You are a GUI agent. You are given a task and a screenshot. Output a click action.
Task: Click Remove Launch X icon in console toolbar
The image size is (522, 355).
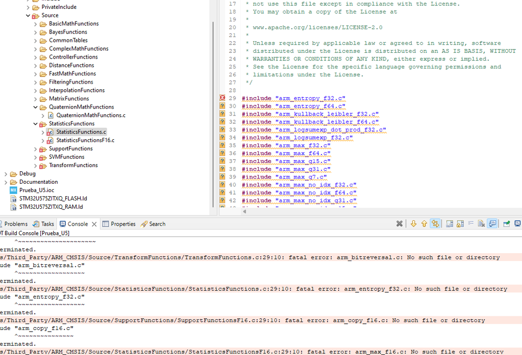400,224
